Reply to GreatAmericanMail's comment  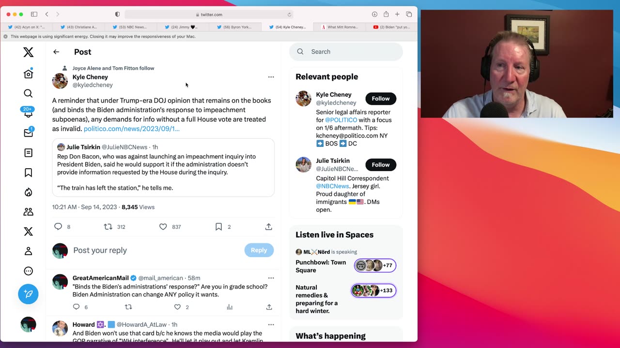point(76,307)
